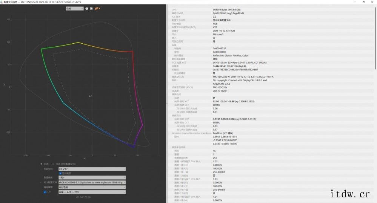The width and height of the screenshot is (377, 203).
Task: Open the A2B → PCS direction dropdown
Action: click(92, 192)
